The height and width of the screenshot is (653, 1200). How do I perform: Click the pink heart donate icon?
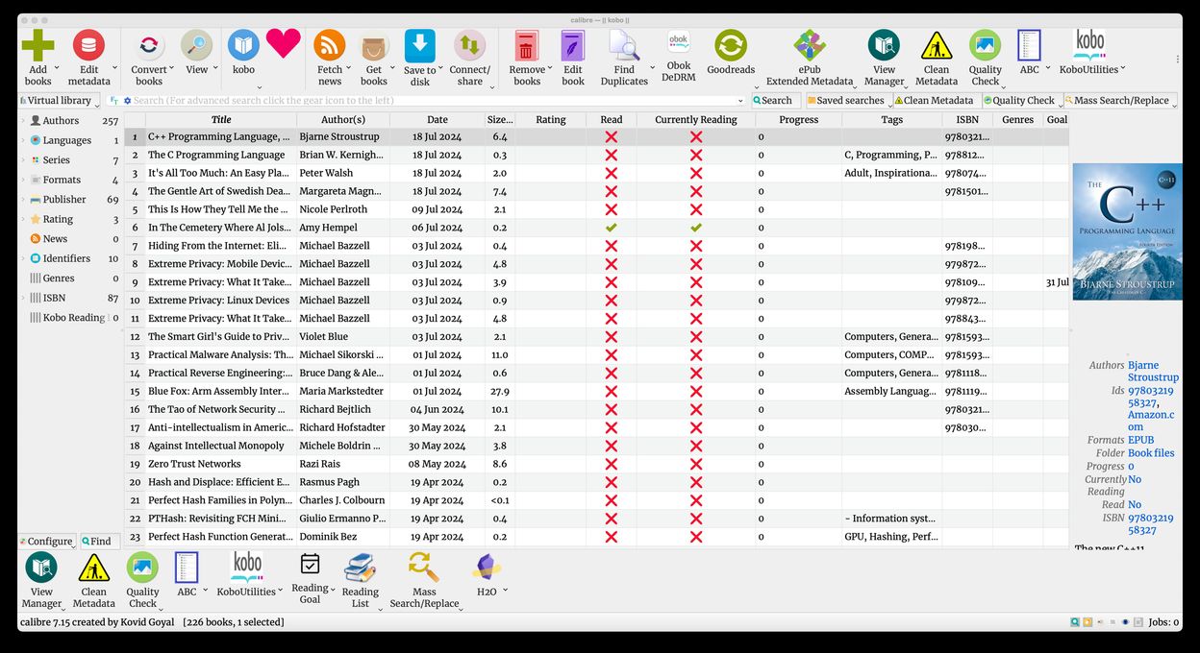pos(284,44)
